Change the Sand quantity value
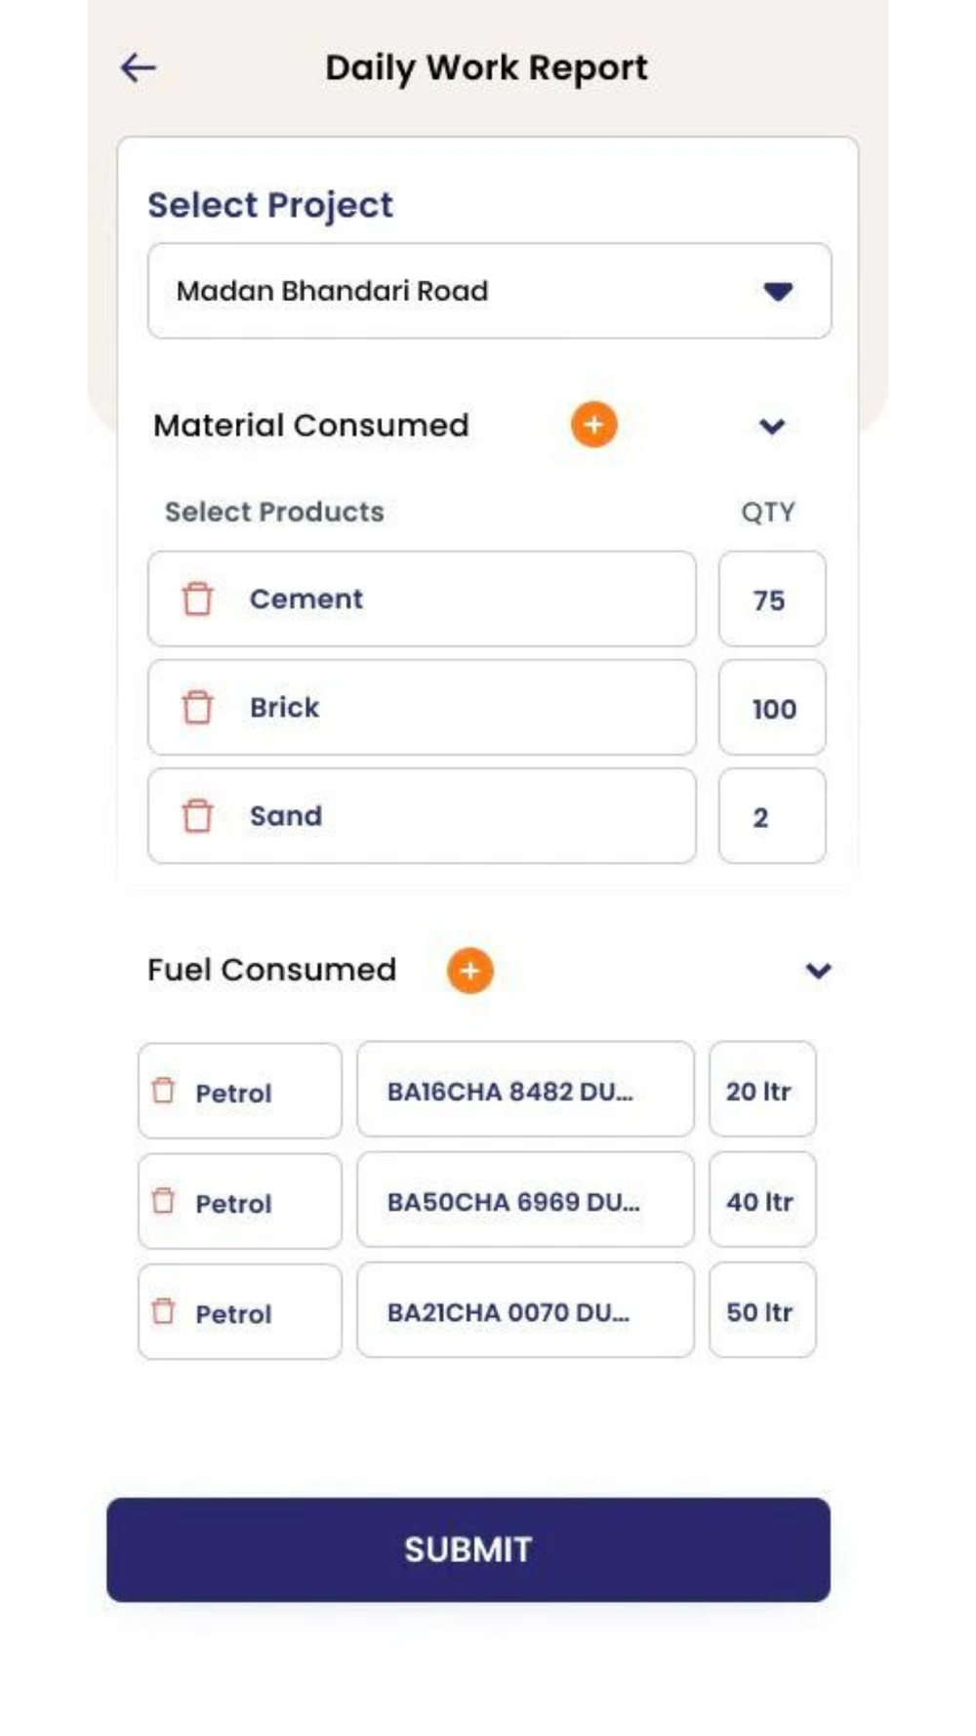Screen dimensions: 976x1736 (771, 816)
